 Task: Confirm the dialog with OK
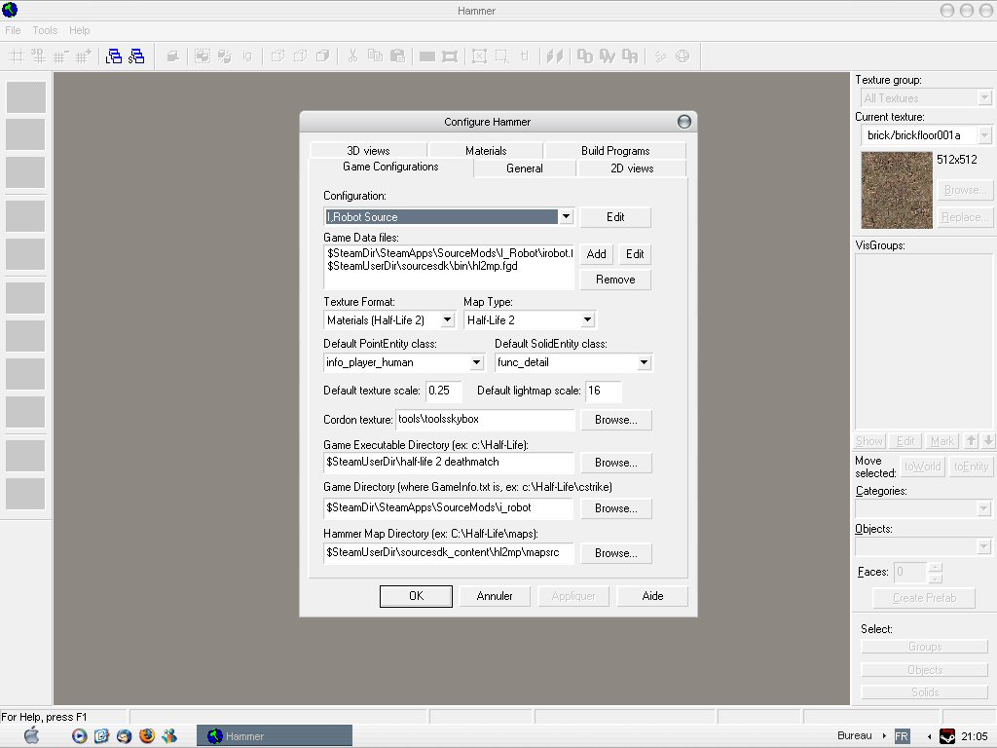click(416, 596)
